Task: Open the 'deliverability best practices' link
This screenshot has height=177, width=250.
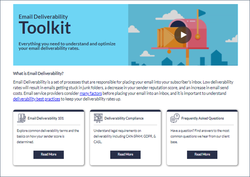Action: (37, 99)
